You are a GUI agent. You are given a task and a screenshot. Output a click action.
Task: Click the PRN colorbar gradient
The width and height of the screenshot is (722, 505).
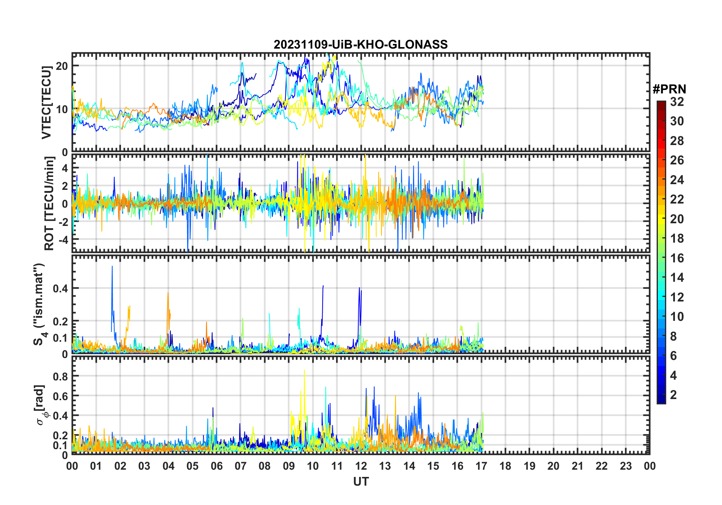661,252
